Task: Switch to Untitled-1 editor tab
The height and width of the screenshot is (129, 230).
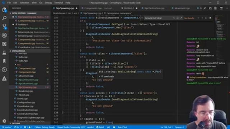Action: click(129, 8)
